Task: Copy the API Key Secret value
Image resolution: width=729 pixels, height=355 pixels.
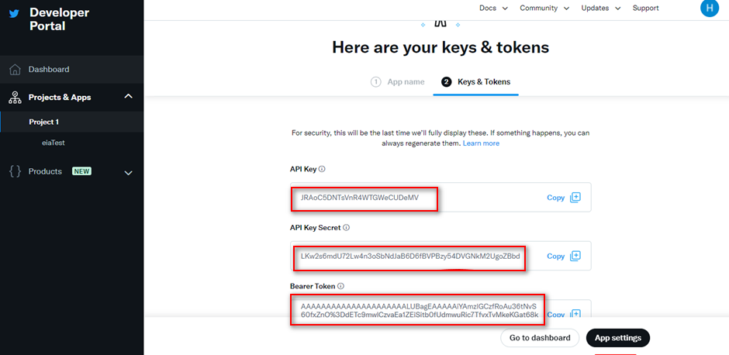Action: coord(564,256)
